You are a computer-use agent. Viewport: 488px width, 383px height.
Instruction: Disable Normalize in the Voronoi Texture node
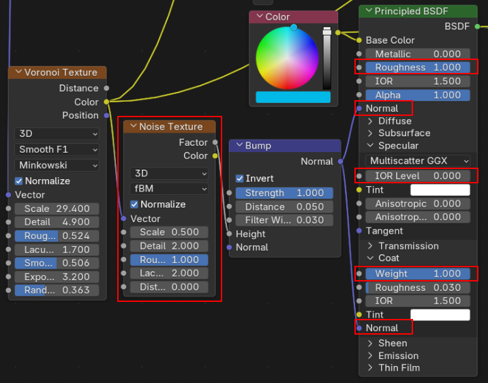click(x=19, y=181)
